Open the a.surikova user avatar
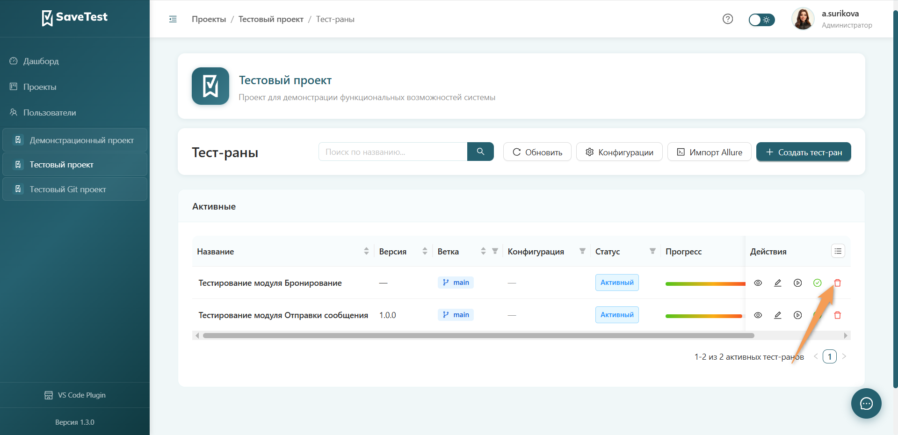The image size is (898, 435). [x=803, y=19]
